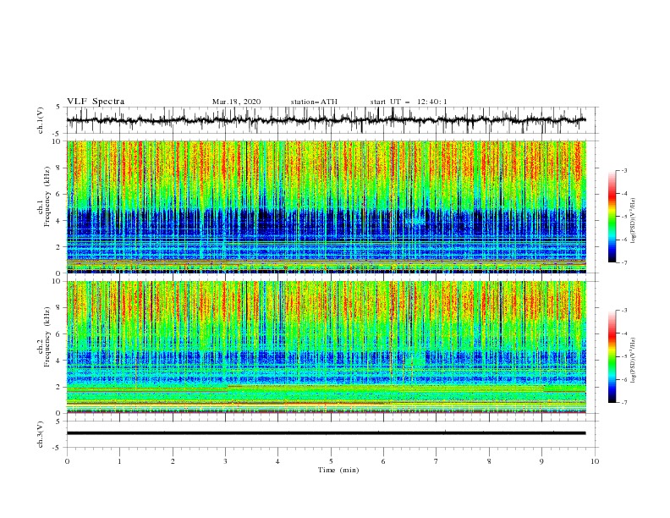The height and width of the screenshot is (518, 670).
Task: Click time tick label '3' on the x-axis
Action: coord(225,461)
